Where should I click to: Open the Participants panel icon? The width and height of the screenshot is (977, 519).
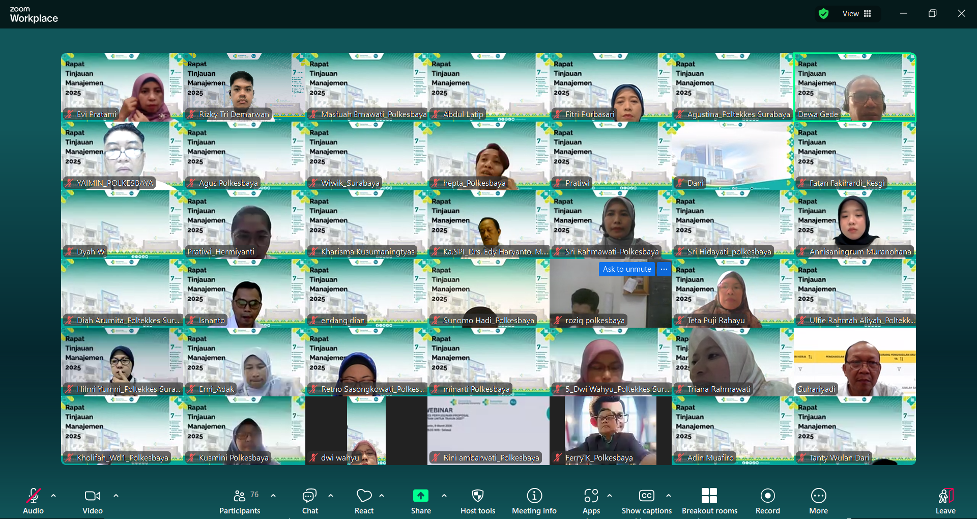pyautogui.click(x=240, y=496)
